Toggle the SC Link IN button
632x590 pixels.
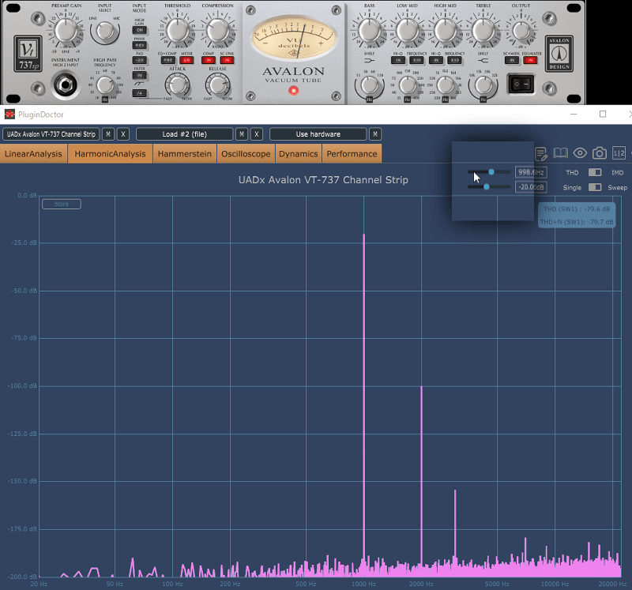pos(227,60)
